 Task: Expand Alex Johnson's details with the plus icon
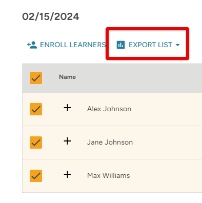(67, 108)
